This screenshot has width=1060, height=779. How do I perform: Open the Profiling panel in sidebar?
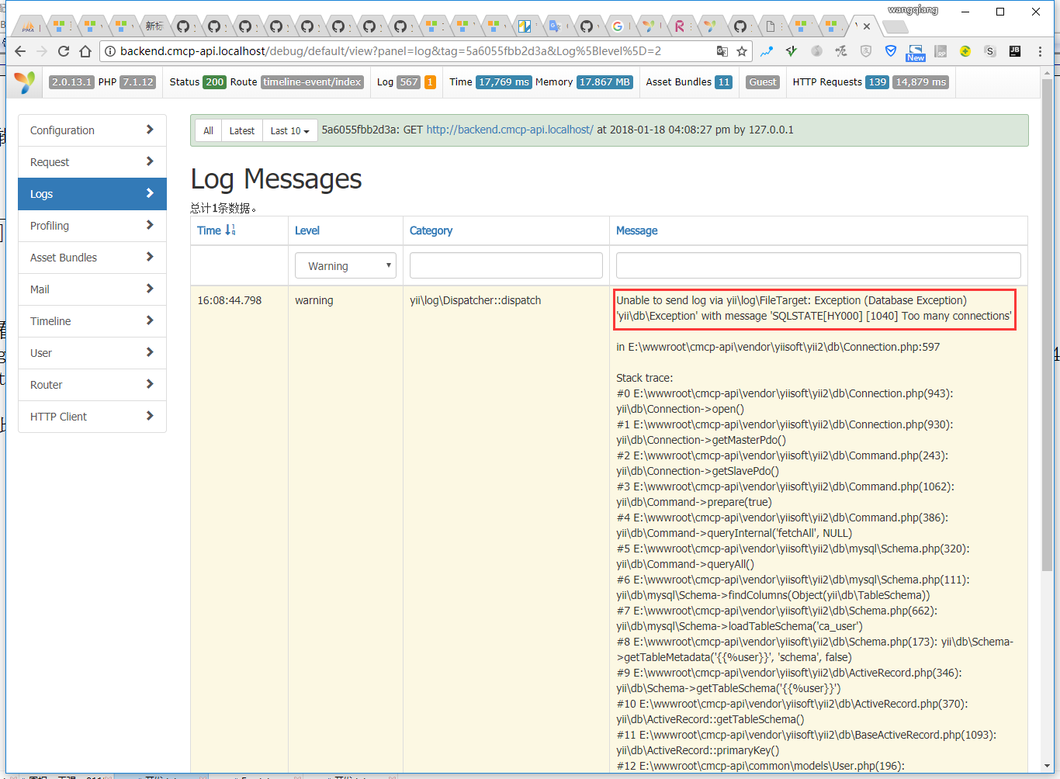click(92, 226)
